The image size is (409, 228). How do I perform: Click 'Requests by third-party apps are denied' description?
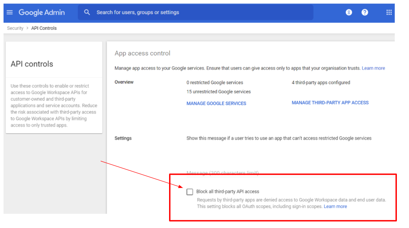pyautogui.click(x=291, y=203)
